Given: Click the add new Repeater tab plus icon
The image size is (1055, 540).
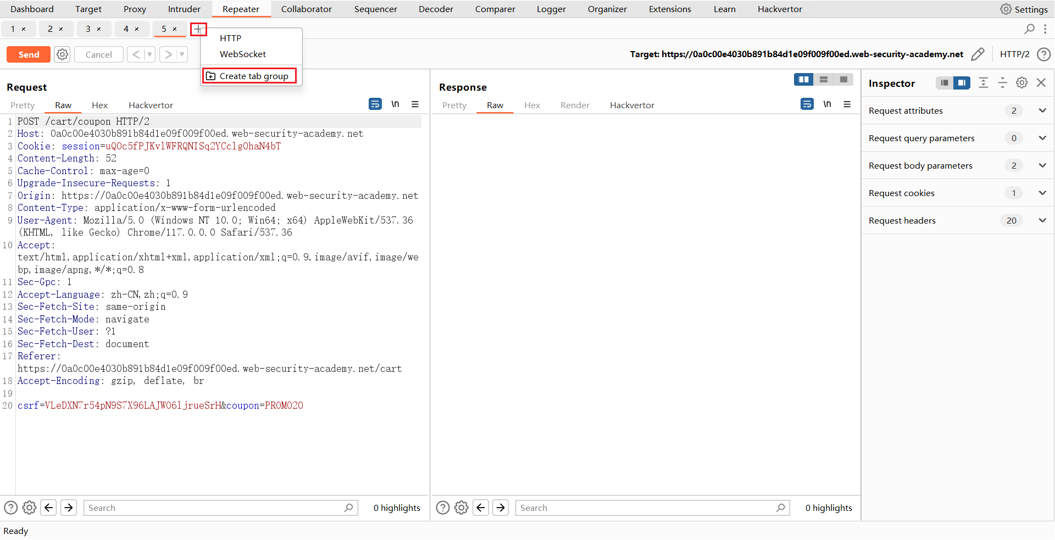Looking at the screenshot, I should click(198, 29).
